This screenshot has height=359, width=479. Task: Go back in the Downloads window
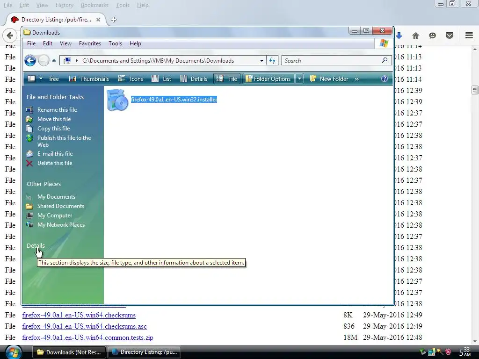pyautogui.click(x=30, y=60)
